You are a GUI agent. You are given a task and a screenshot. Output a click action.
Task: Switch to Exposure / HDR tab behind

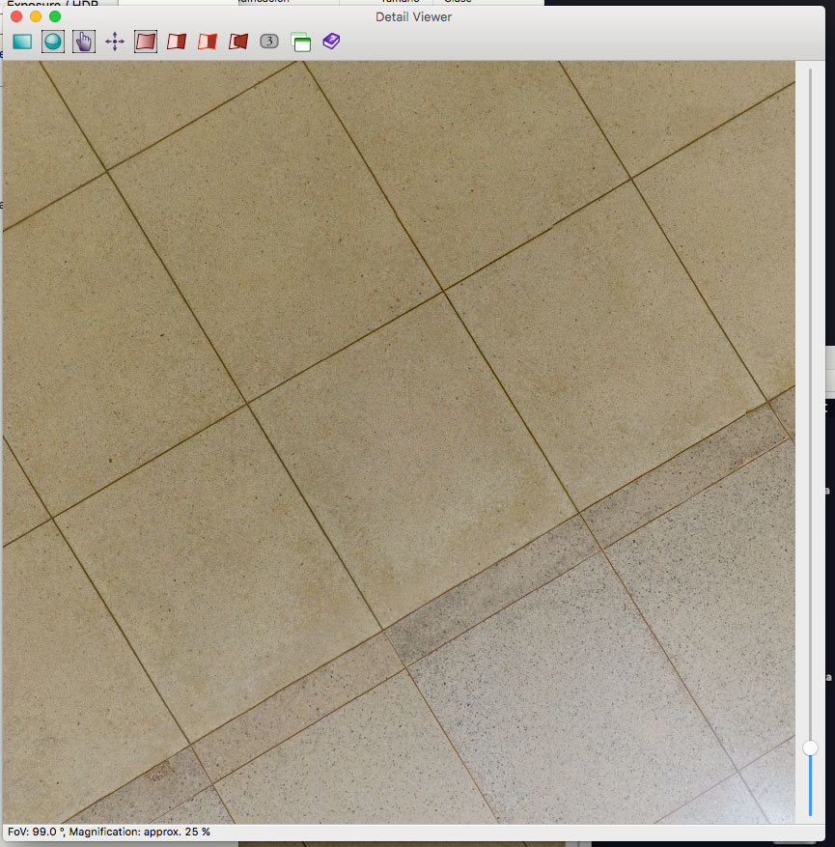52,3
